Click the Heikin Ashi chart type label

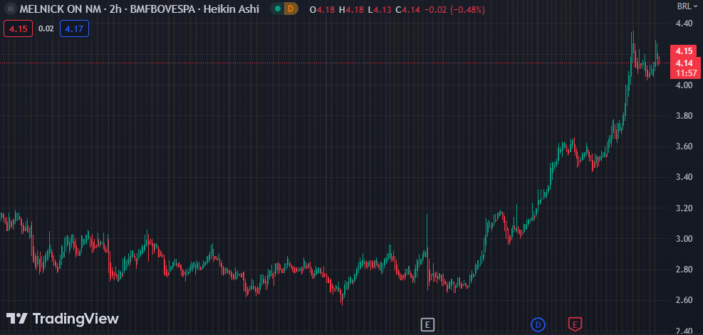click(231, 9)
